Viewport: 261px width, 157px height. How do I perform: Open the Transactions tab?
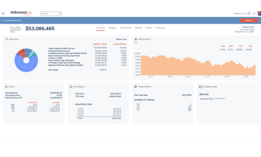[125, 28]
